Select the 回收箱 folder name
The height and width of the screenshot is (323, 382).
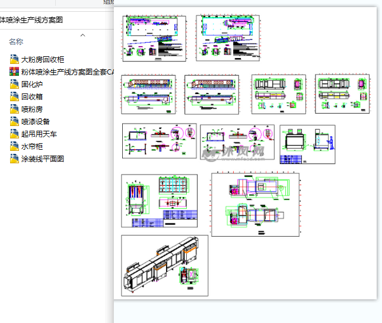32,97
